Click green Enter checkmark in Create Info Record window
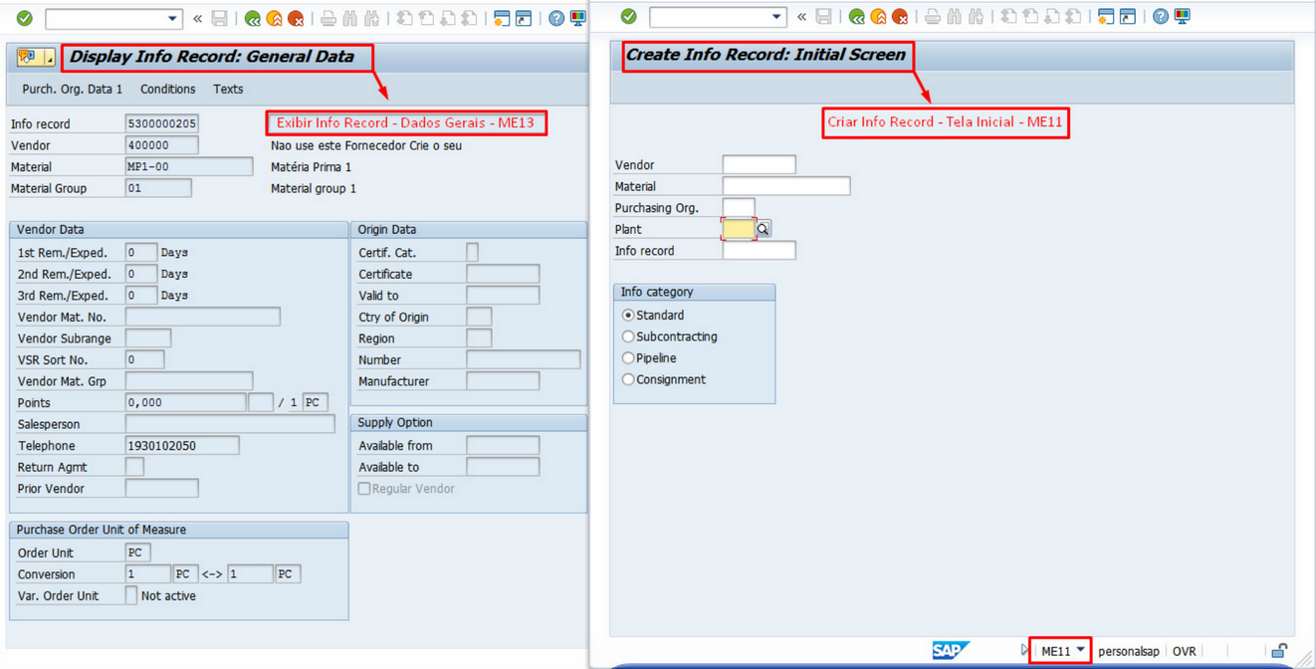 click(x=628, y=17)
